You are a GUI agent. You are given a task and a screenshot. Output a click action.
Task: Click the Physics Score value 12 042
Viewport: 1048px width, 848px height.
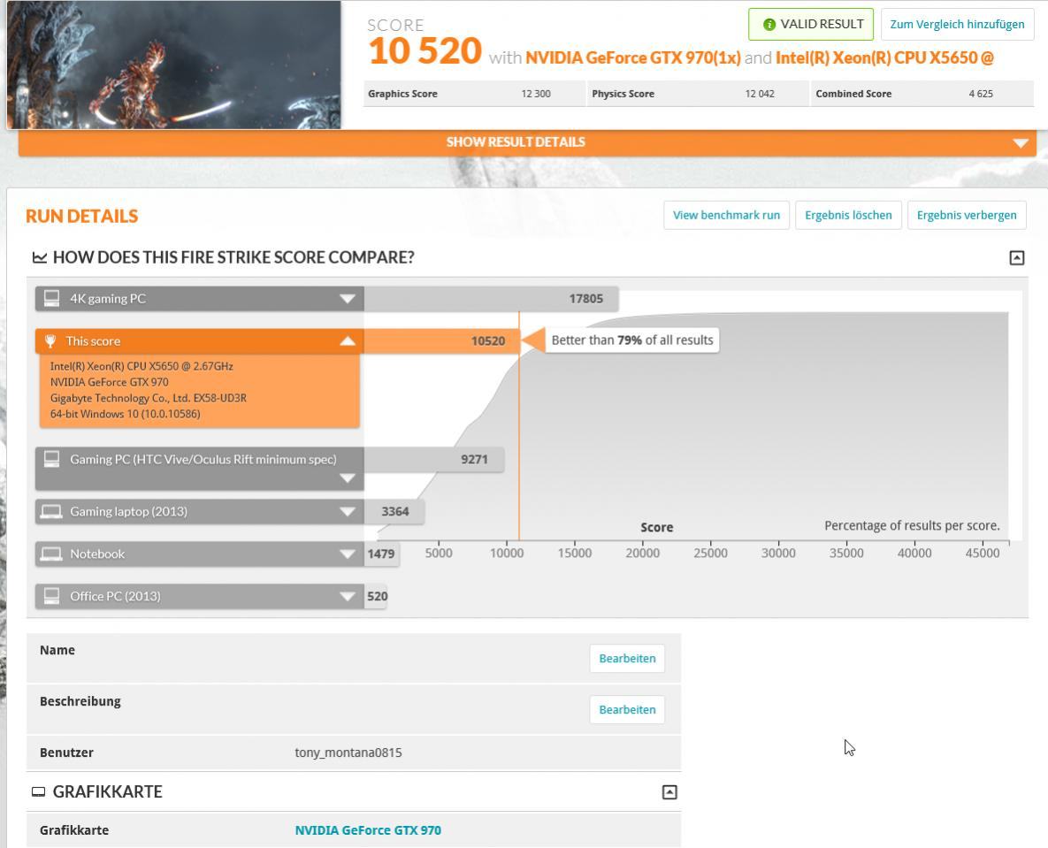(760, 94)
